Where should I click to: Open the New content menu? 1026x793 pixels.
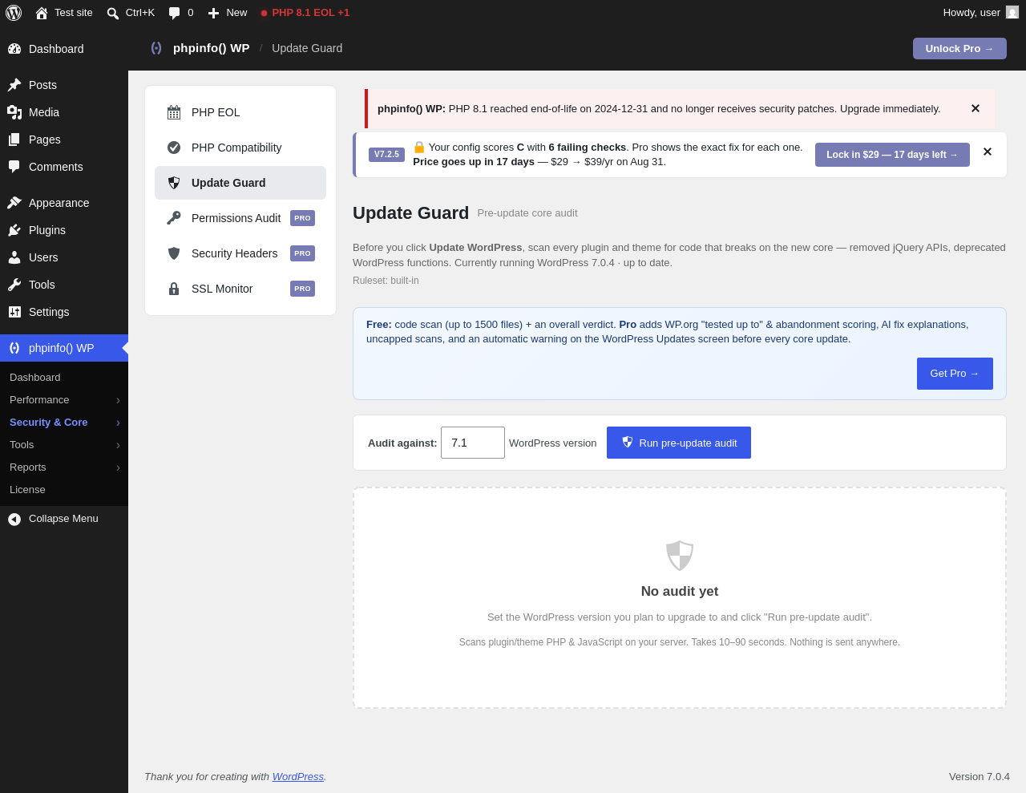tap(228, 13)
